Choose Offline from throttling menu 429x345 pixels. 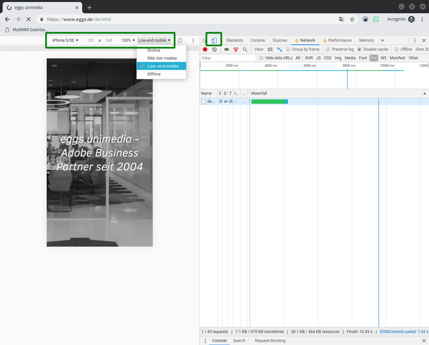pyautogui.click(x=161, y=74)
